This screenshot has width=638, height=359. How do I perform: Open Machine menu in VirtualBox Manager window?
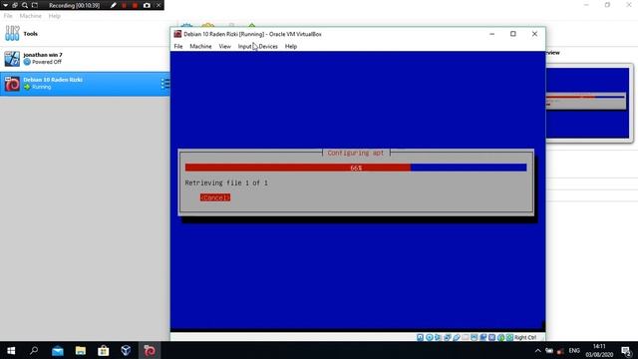point(31,16)
